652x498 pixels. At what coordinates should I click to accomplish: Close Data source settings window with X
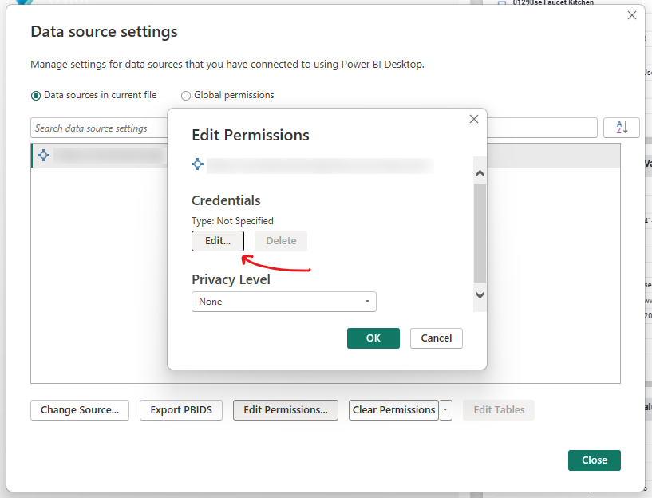(x=632, y=15)
